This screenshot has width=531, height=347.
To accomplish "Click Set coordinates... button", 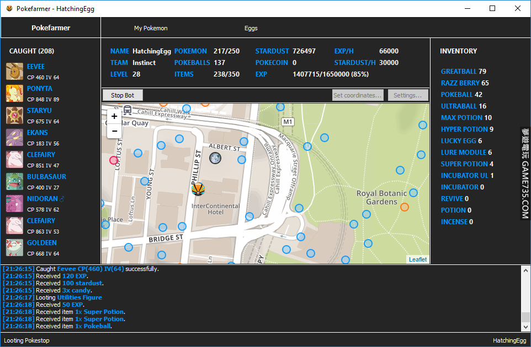I will tap(358, 95).
